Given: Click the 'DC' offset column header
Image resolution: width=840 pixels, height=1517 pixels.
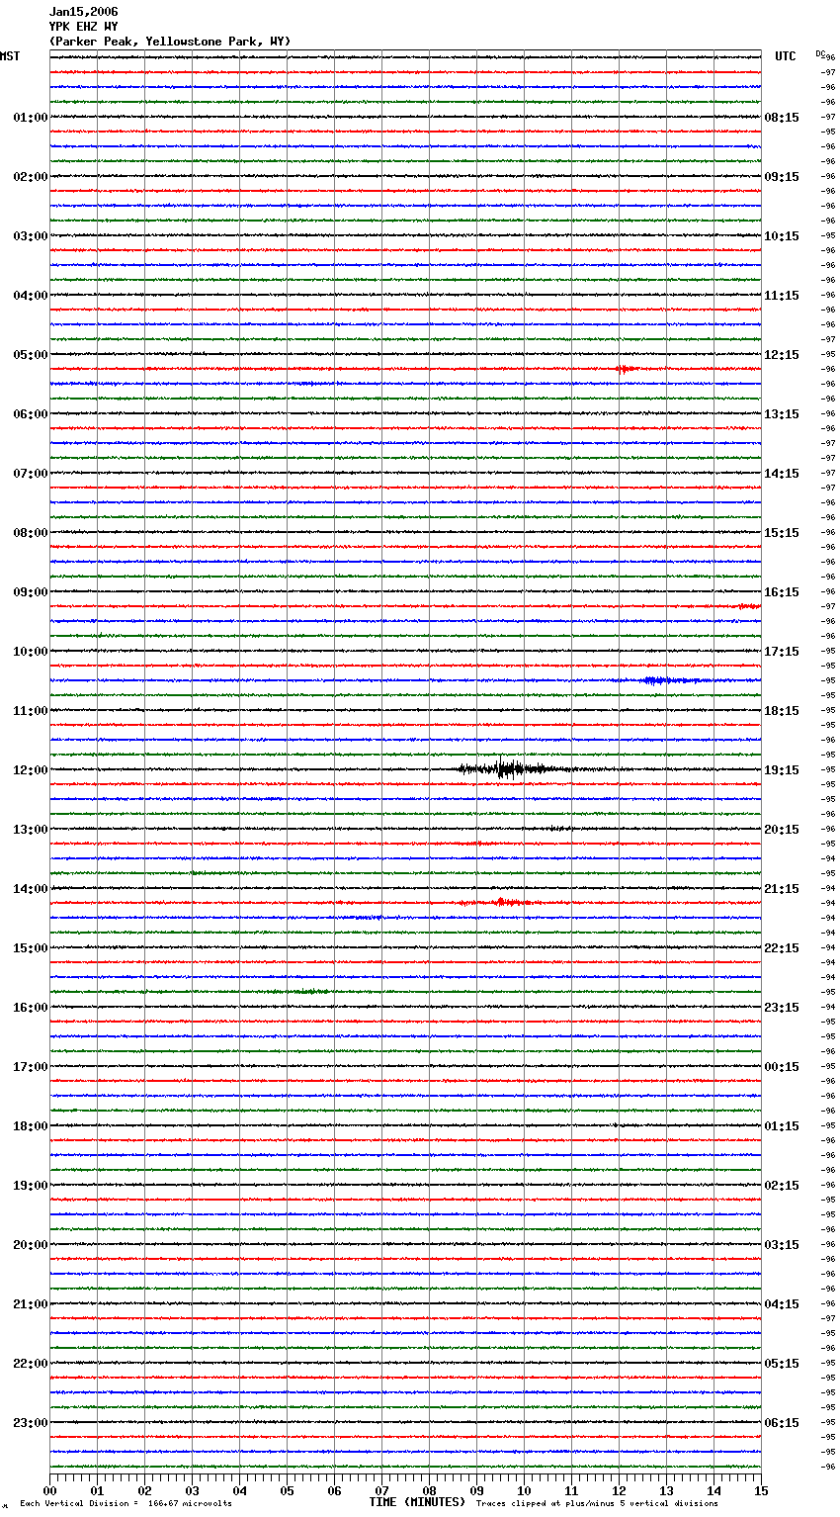Looking at the screenshot, I should pos(821,53).
